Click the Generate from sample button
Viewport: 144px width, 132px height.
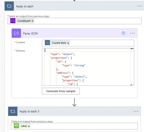pos(61,91)
